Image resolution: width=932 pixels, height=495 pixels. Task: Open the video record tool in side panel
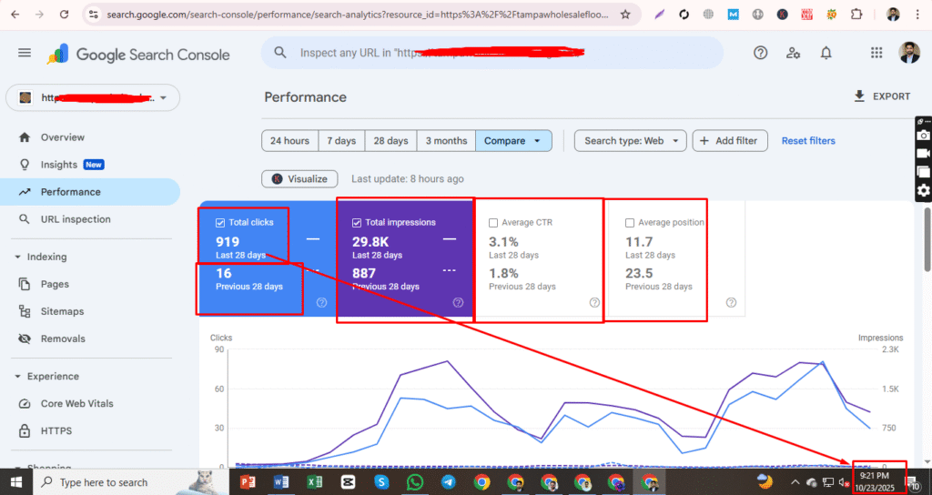923,153
